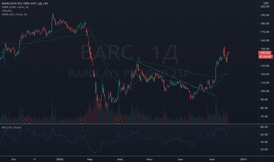Click the Мар date axis label

[x=90, y=159]
